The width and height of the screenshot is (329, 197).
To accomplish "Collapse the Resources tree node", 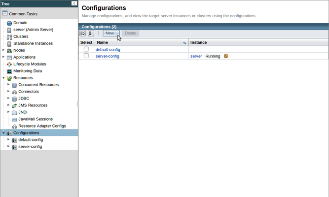I will click(x=3, y=77).
